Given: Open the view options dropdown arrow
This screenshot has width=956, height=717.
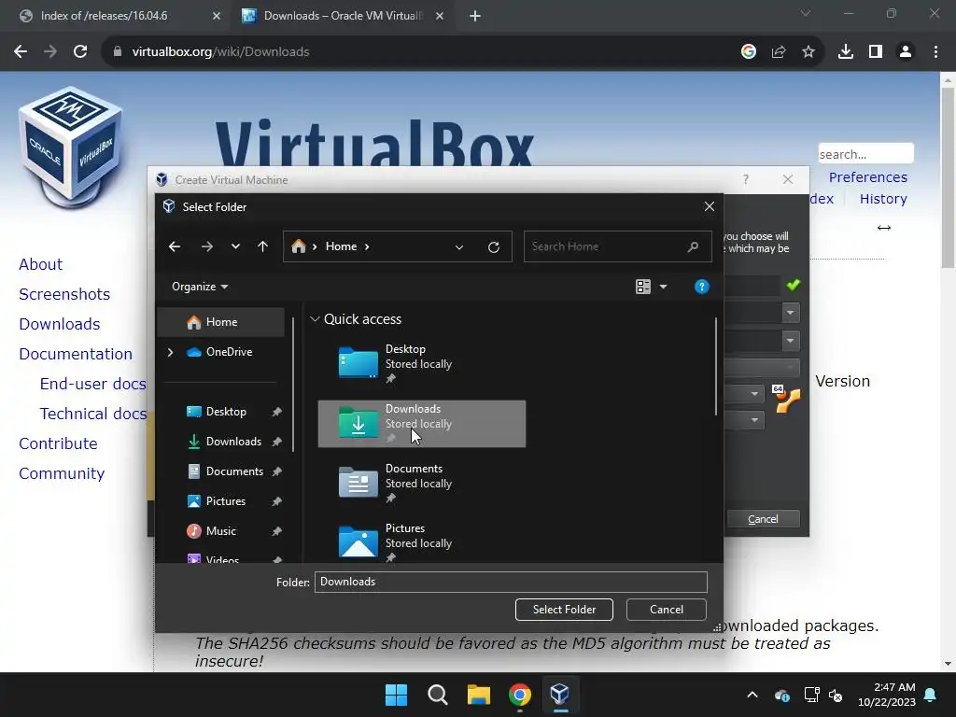Looking at the screenshot, I should pyautogui.click(x=664, y=287).
